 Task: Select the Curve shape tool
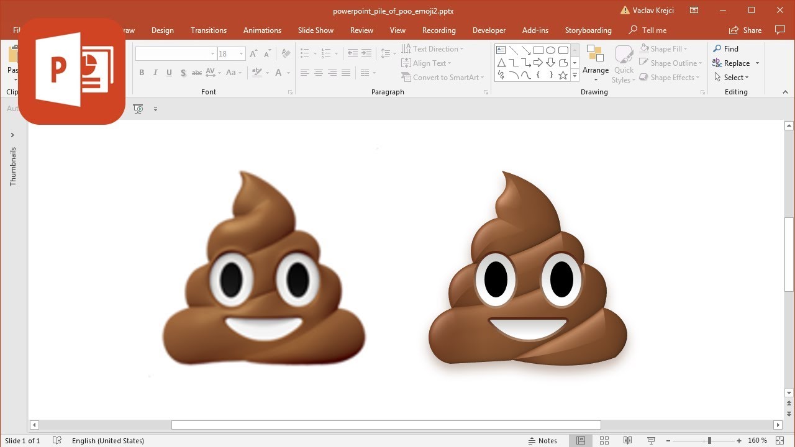pyautogui.click(x=526, y=75)
